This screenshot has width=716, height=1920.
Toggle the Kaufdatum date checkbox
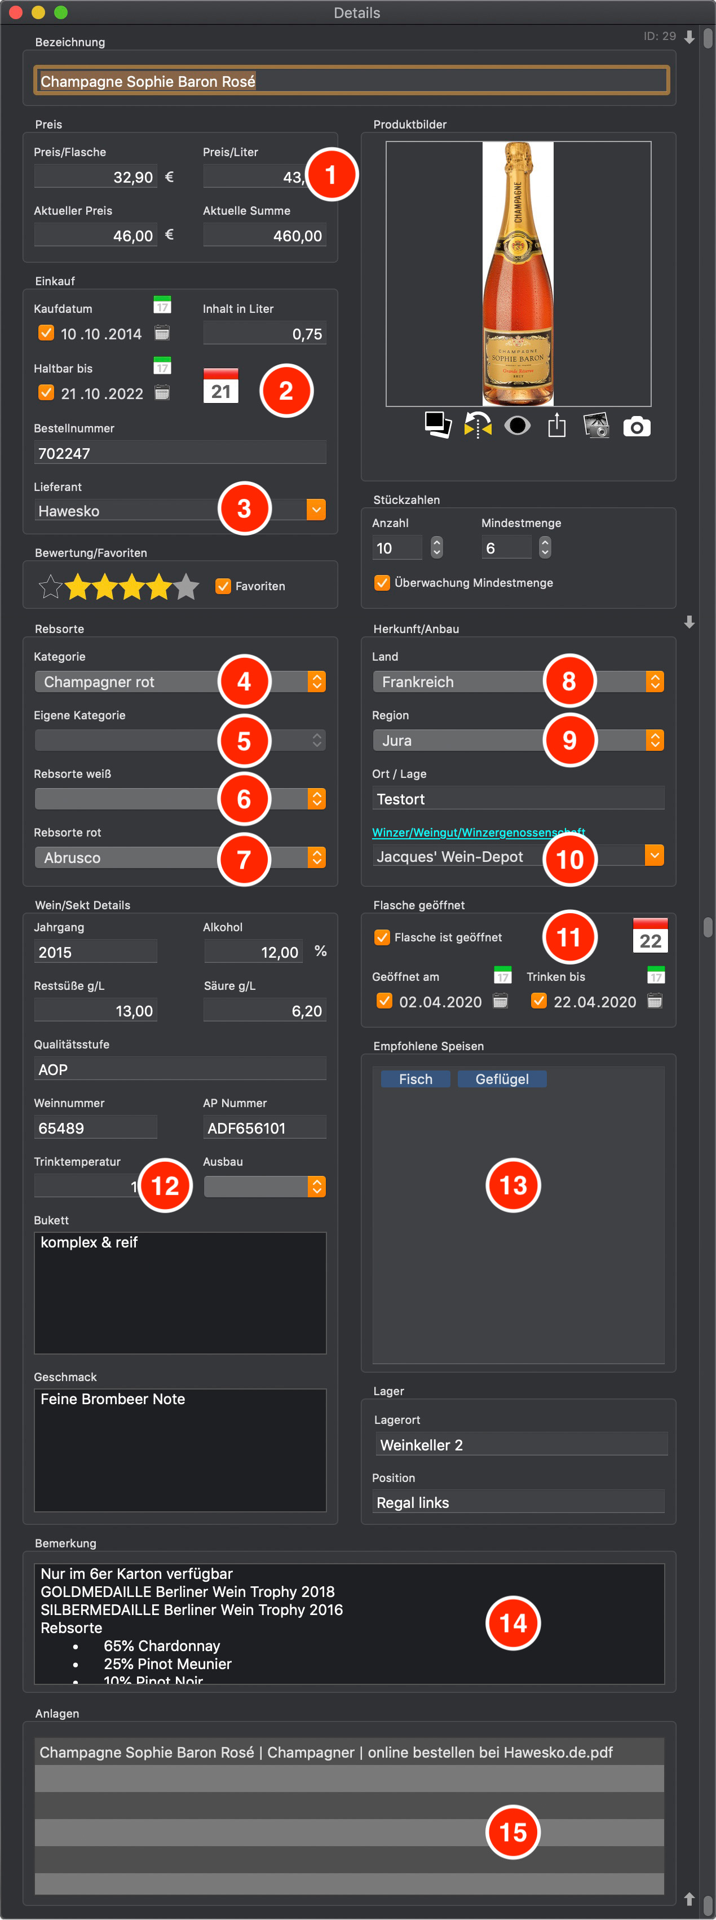46,333
